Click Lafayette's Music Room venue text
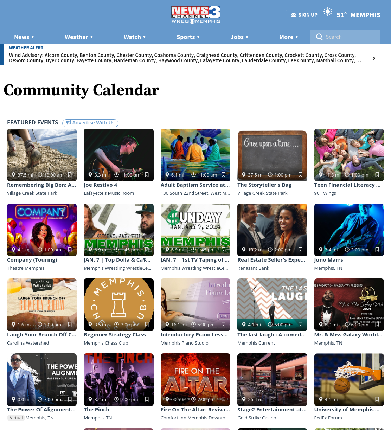This screenshot has height=430, width=391. (109, 193)
